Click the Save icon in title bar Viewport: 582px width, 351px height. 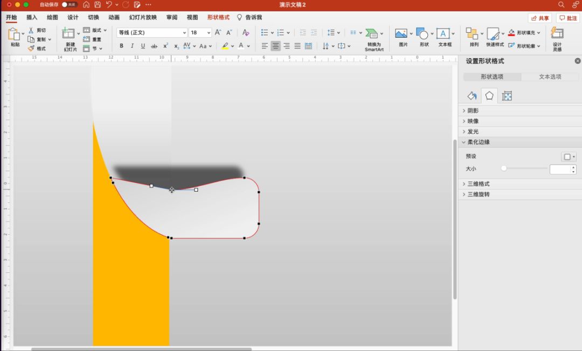click(x=97, y=4)
